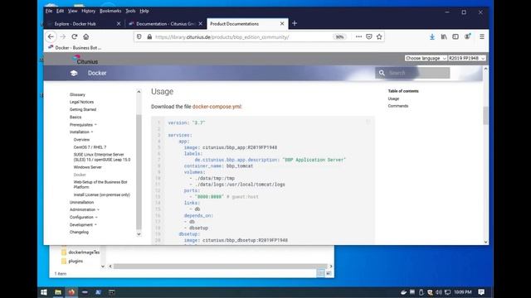The image size is (531, 298).
Task: Click the graduation cap icon beside Docker
Action: point(74,73)
